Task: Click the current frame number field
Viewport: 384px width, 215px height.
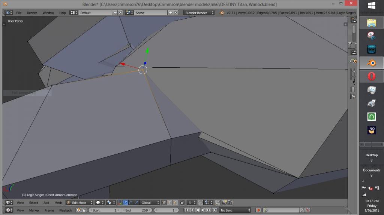Action: pyautogui.click(x=166, y=210)
